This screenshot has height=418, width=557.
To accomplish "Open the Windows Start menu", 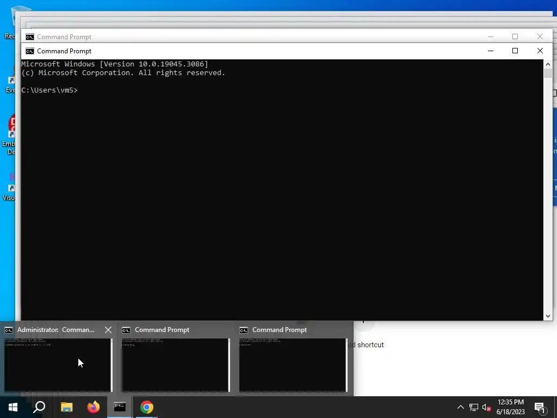I will [13, 407].
